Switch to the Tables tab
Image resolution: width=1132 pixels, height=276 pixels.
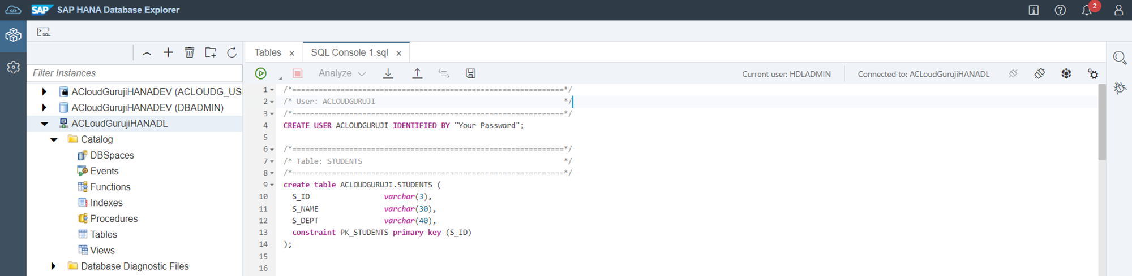pos(268,52)
